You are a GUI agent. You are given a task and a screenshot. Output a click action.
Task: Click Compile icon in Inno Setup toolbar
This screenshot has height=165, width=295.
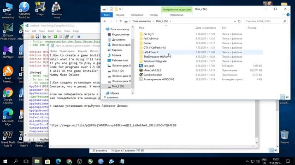(44, 37)
